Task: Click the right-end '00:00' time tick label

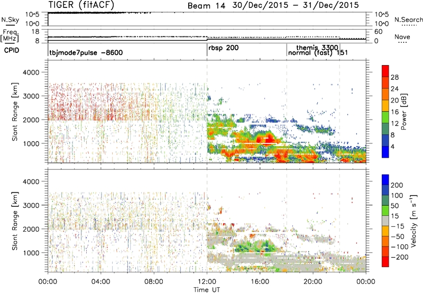Action: coord(366,282)
